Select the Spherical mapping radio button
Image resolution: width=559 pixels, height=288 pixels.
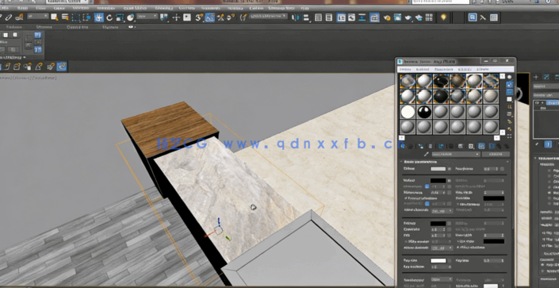[x=549, y=182]
